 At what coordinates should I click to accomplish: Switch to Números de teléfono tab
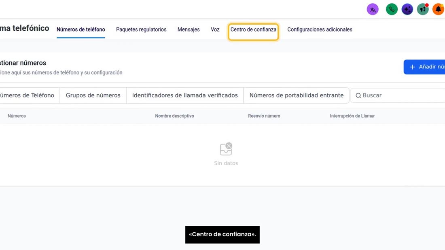tap(81, 30)
